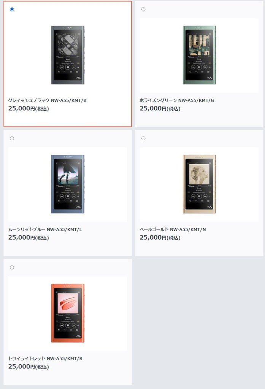Screen dimensions: 265x389
Task: Click the moonlit blue Walkman product image
Action: [x=68, y=184]
